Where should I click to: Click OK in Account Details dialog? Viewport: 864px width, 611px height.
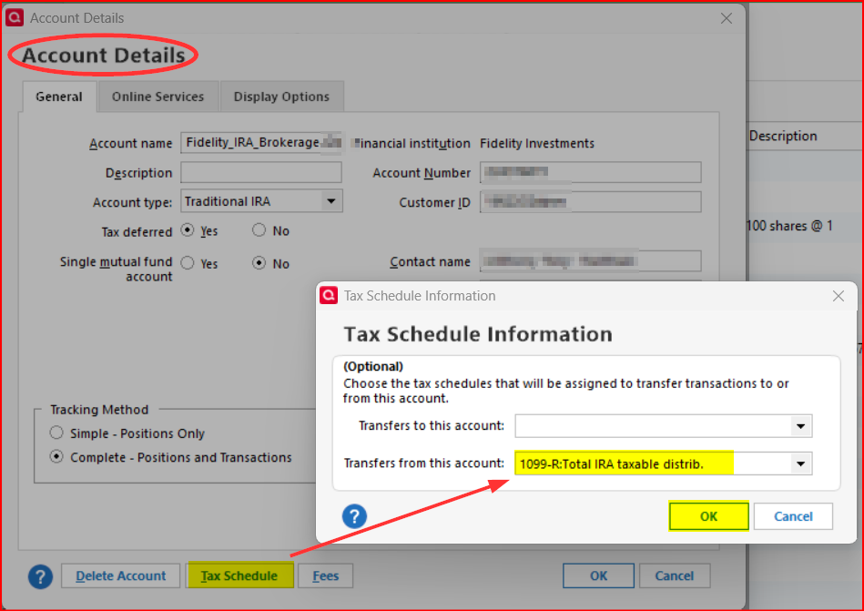[x=598, y=575]
